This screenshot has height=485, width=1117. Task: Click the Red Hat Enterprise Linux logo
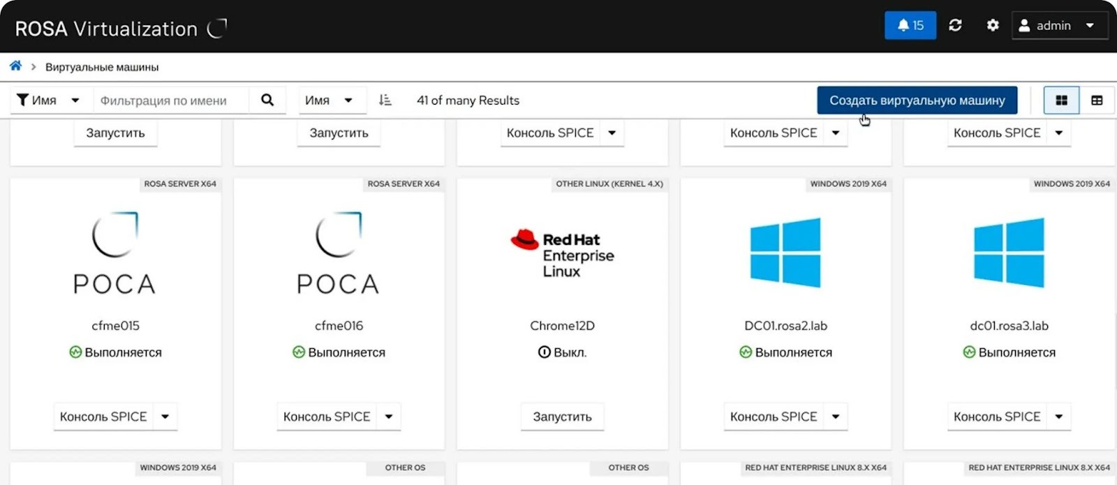[x=562, y=255]
